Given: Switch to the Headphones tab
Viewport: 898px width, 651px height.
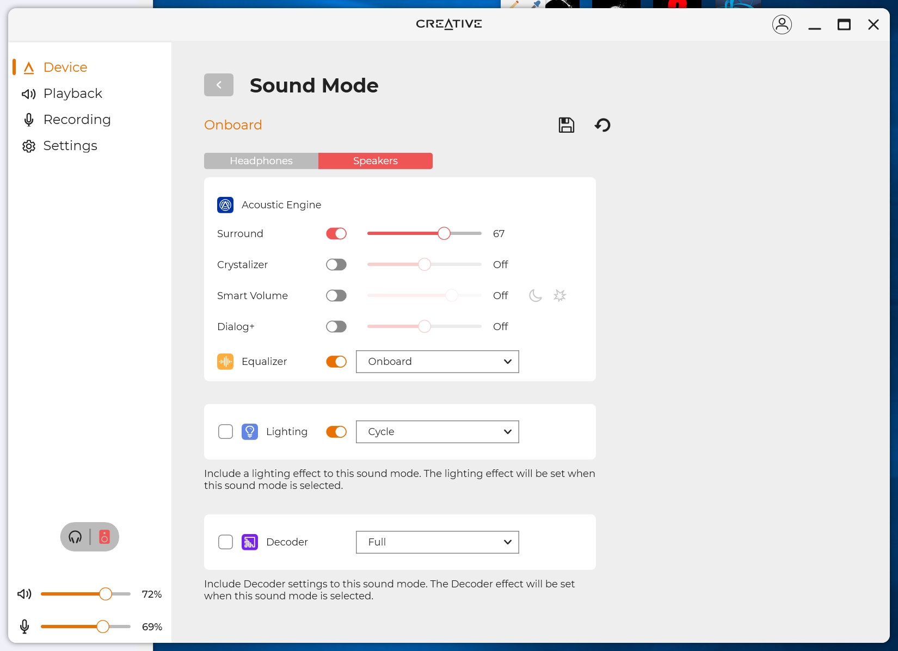Looking at the screenshot, I should pyautogui.click(x=261, y=161).
